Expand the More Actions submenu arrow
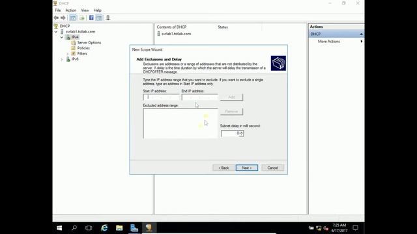The height and width of the screenshot is (234, 417). [x=362, y=42]
